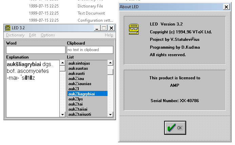
Task: Close the LED 3.2 window
Action: [111, 28]
